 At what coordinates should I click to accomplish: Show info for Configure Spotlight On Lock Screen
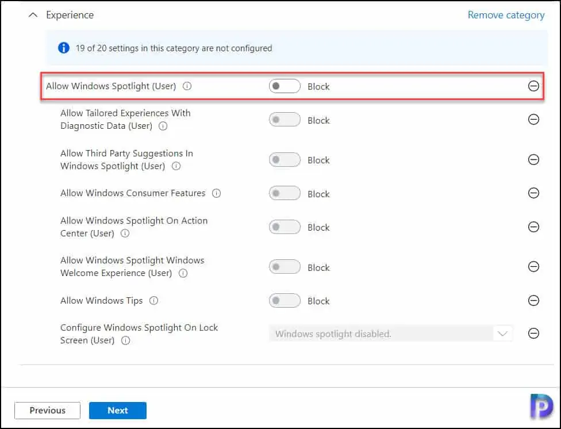tap(125, 340)
